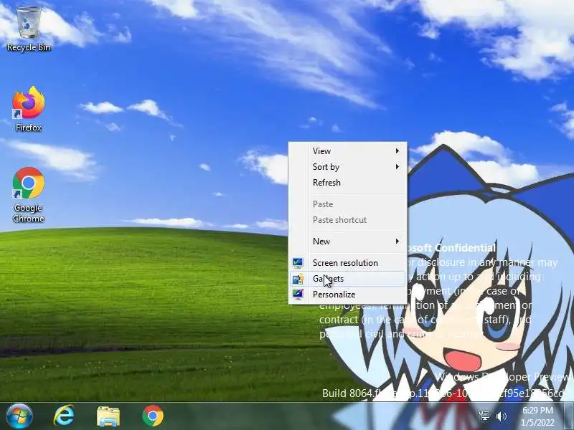This screenshot has height=430, width=574.
Task: Select the Google Chrome label text
Action: point(29,213)
